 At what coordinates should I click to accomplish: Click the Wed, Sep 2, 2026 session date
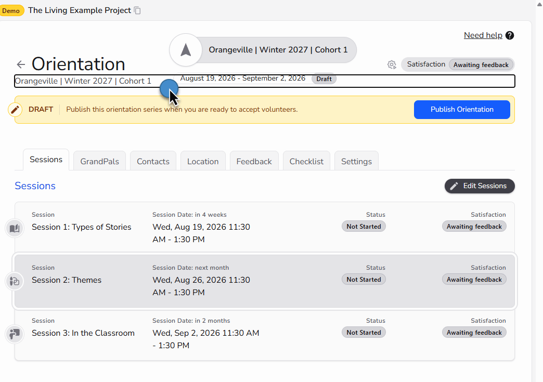coord(205,339)
